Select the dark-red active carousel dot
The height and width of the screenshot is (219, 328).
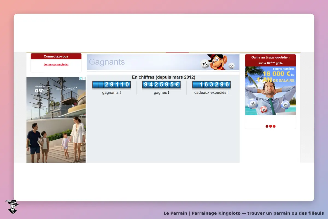pyautogui.click(x=267, y=126)
